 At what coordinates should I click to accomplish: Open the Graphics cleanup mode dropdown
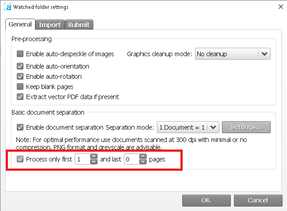(264, 54)
